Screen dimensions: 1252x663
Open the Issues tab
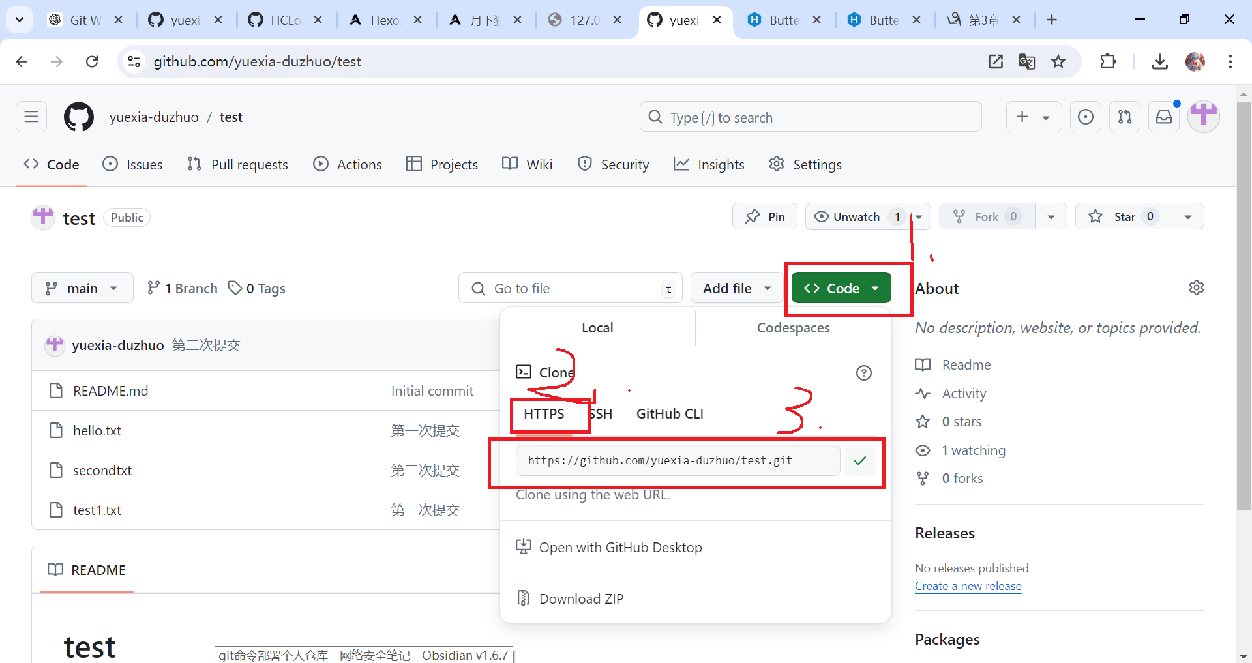[132, 164]
